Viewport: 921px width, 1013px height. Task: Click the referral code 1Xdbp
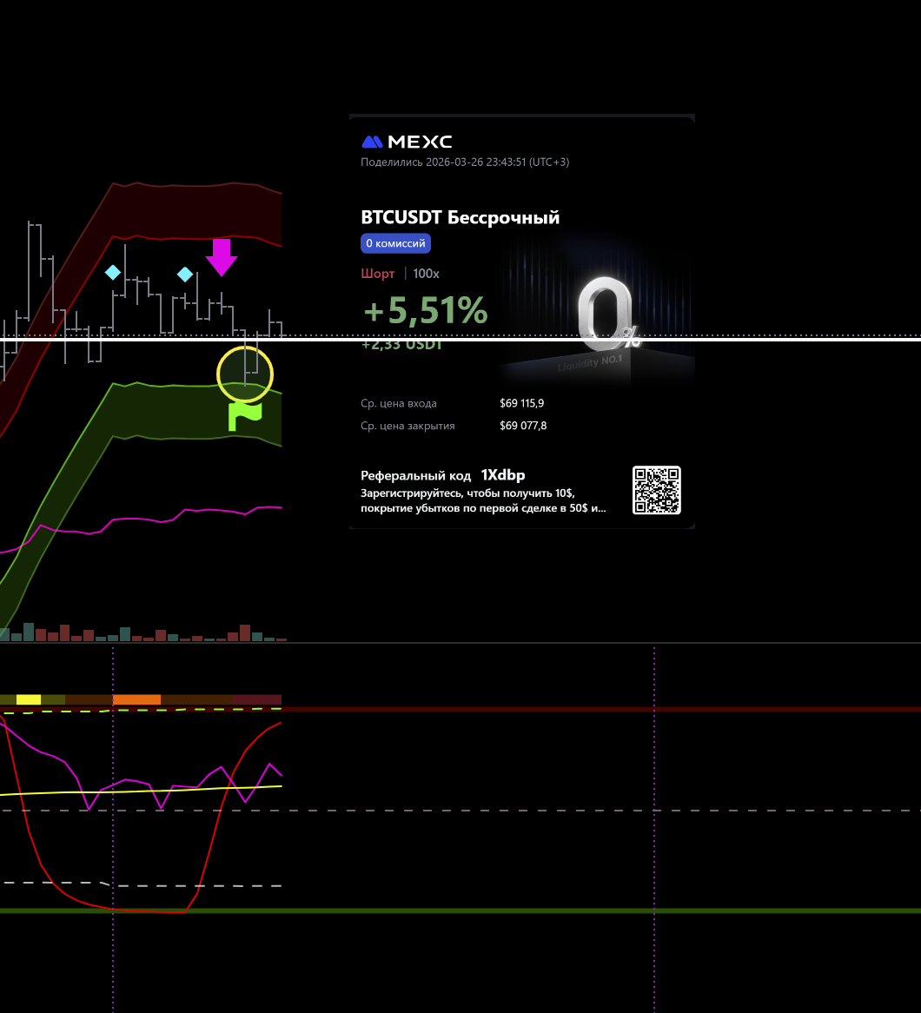point(502,475)
